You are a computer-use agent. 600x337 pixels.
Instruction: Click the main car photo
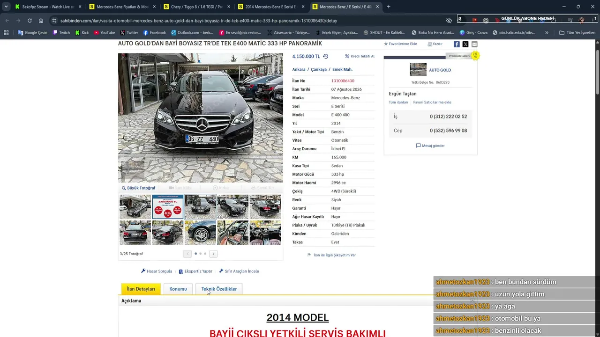(x=201, y=118)
